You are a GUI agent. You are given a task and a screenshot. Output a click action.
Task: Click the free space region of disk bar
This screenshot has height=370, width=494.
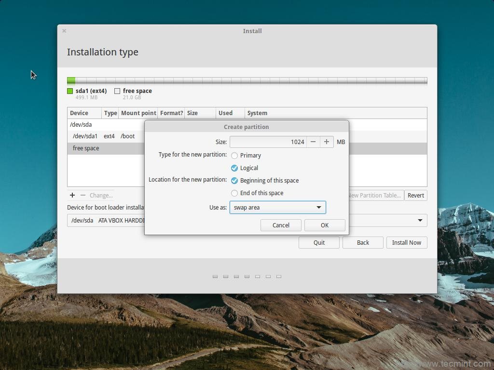251,80
